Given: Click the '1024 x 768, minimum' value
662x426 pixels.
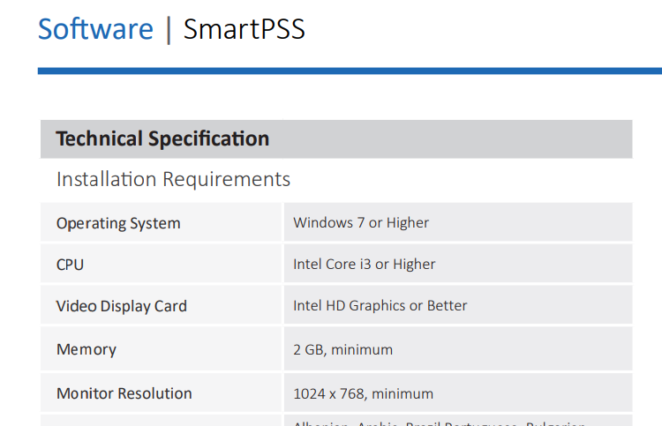Looking at the screenshot, I should coord(363,393).
